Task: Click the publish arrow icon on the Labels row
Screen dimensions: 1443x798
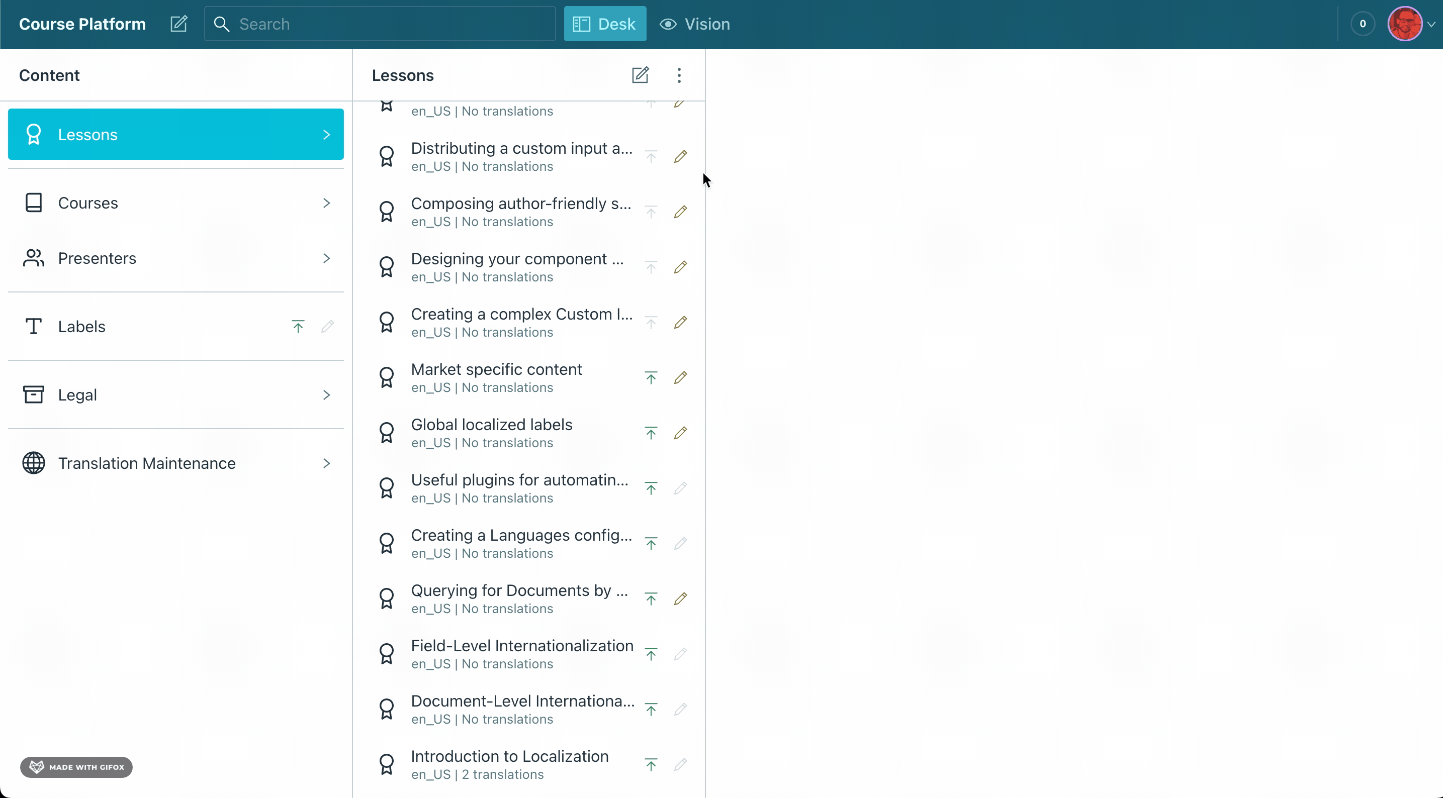Action: coord(298,327)
